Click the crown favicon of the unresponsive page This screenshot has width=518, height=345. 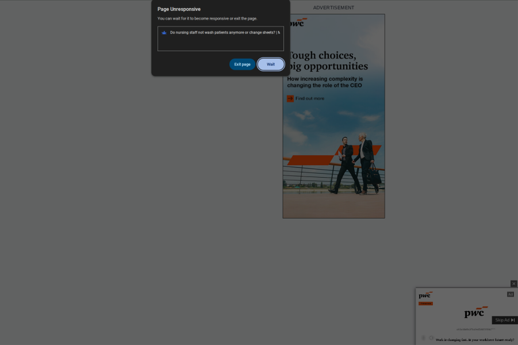click(x=164, y=33)
